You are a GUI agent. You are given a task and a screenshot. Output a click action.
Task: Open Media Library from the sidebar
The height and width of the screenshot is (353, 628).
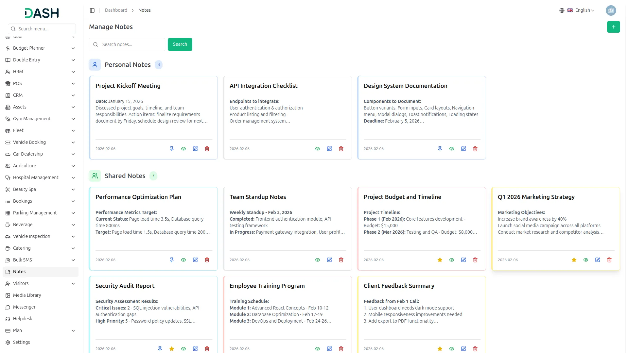[27, 295]
